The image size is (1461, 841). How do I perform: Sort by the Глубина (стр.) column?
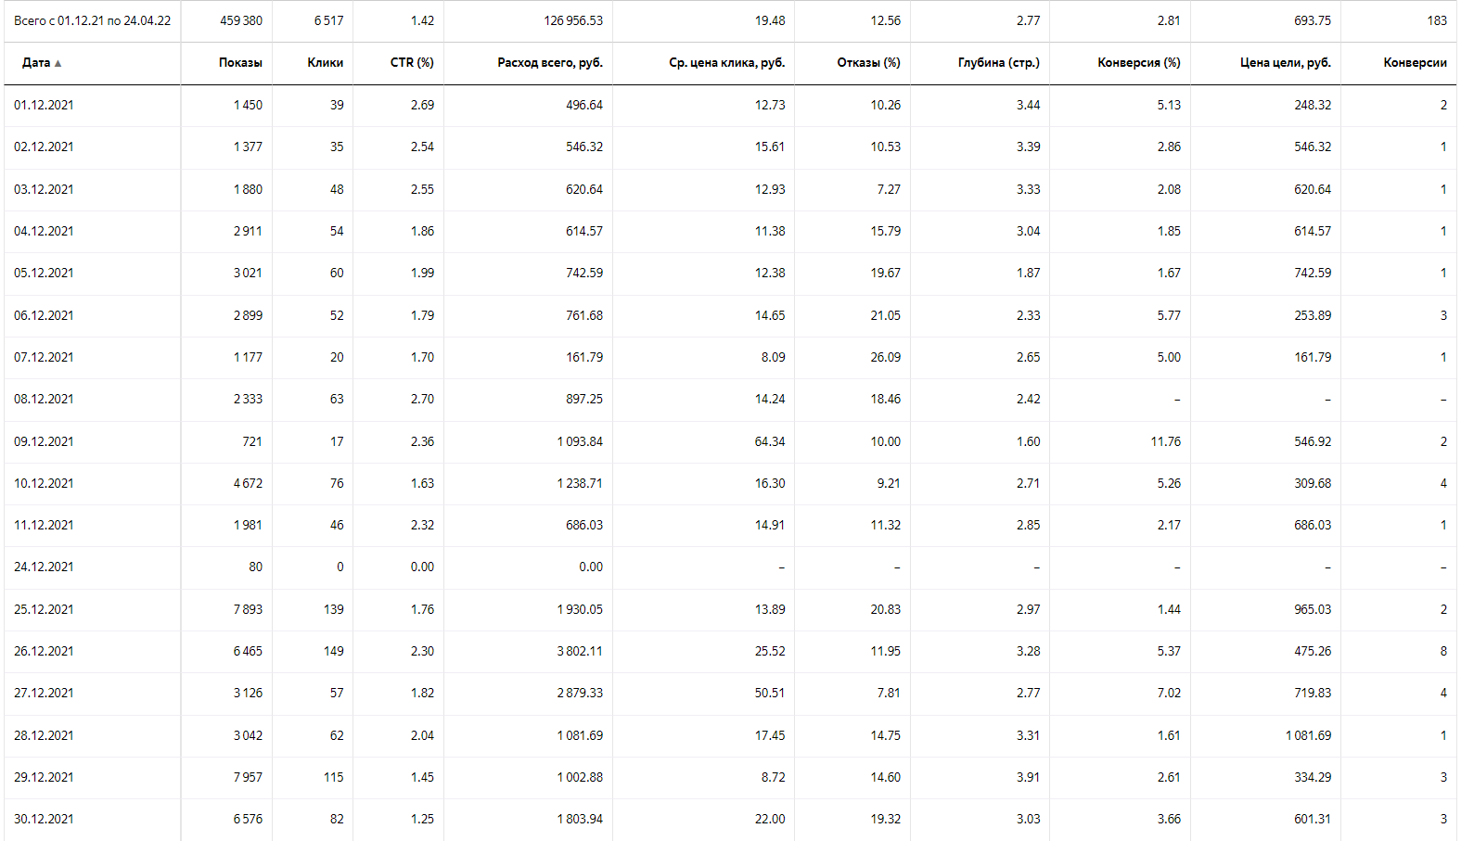pyautogui.click(x=998, y=63)
